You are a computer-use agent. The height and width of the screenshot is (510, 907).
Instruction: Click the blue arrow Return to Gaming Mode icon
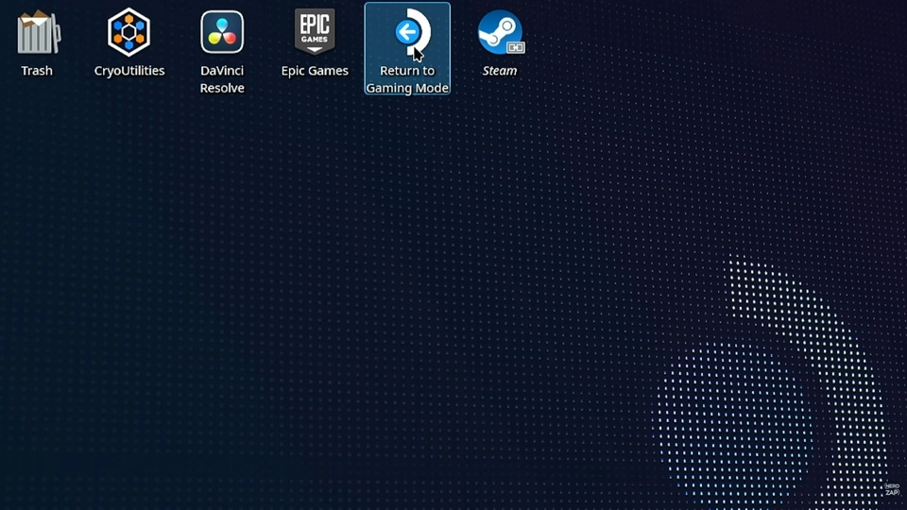[x=407, y=33]
